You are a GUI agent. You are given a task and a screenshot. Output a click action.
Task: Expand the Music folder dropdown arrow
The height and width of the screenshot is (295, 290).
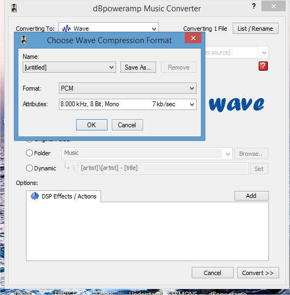[228, 154]
